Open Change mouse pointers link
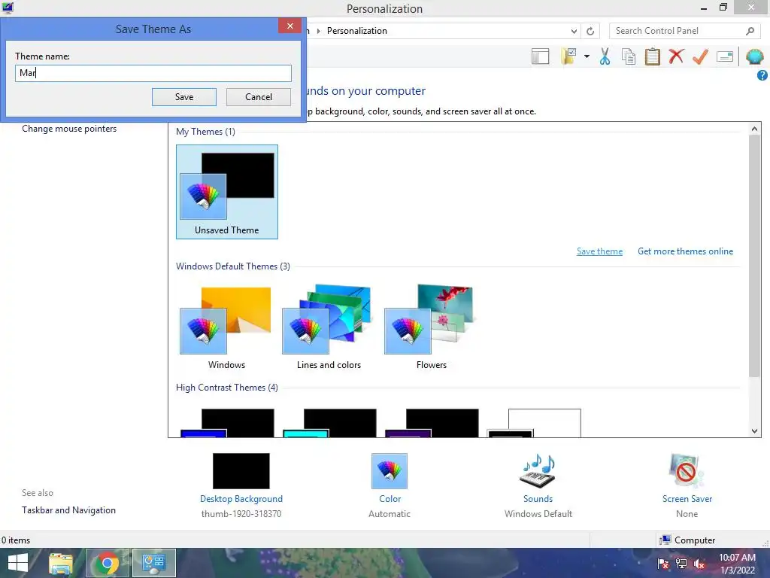Image resolution: width=770 pixels, height=578 pixels. point(69,129)
